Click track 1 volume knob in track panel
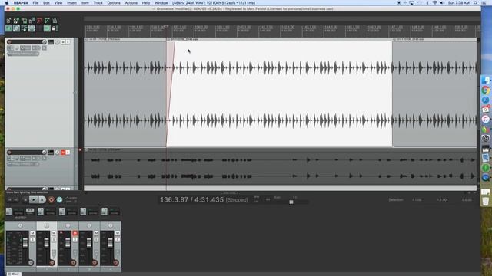This screenshot has height=276, width=492. pyautogui.click(x=45, y=42)
